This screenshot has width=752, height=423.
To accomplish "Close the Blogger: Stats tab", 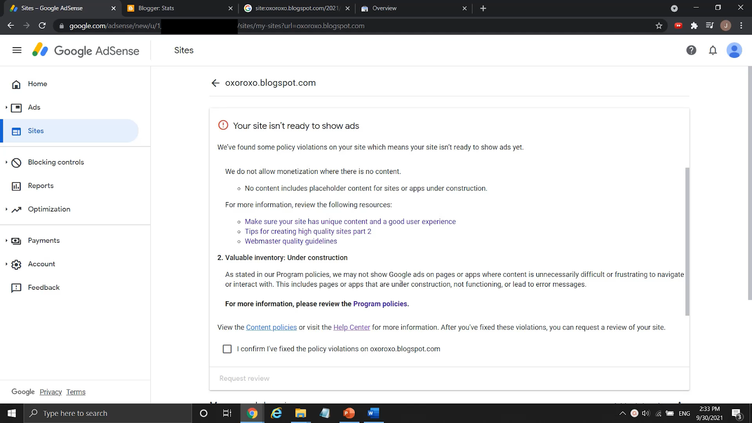I will pyautogui.click(x=230, y=8).
